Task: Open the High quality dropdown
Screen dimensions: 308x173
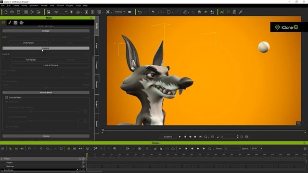Action: (60, 12)
